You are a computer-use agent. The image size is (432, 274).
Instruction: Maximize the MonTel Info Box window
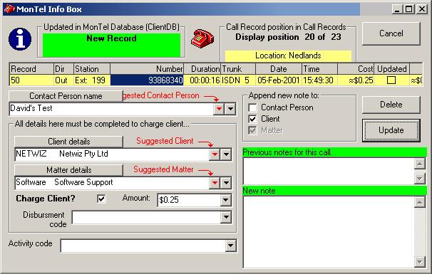[x=409, y=9]
